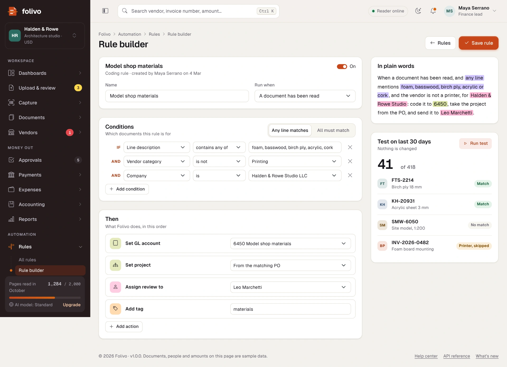Open Expenses section
This screenshot has height=367, width=507.
tap(45, 189)
